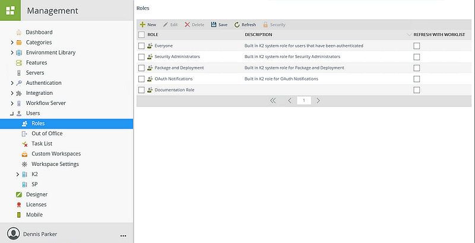Image resolution: width=475 pixels, height=243 pixels.
Task: Click the Save disk icon in toolbar
Action: click(214, 25)
